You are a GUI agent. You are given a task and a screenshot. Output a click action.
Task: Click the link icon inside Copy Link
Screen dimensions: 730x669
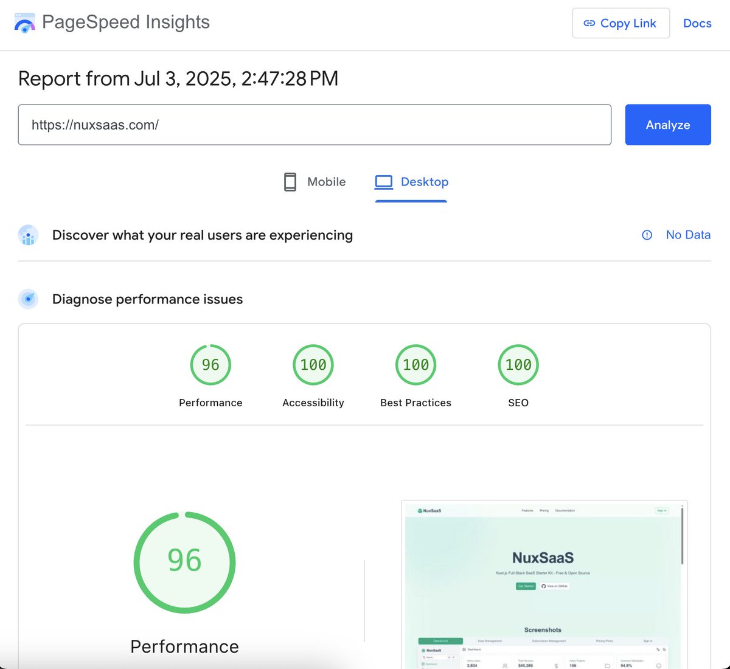[x=589, y=23]
